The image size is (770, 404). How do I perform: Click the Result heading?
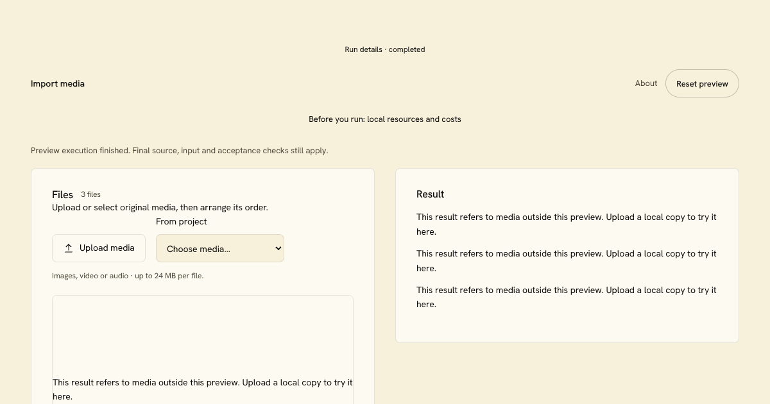431,194
